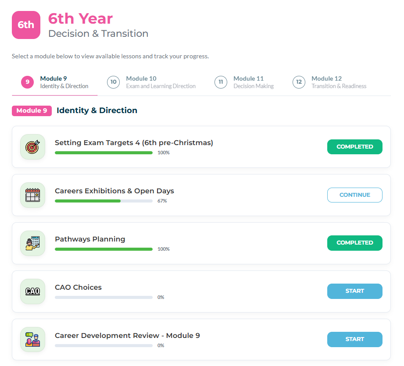
Task: Select the circled number 10 module icon
Action: tap(113, 82)
